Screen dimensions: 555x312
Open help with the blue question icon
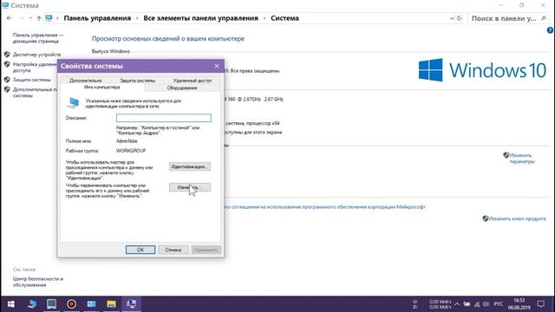[550, 30]
